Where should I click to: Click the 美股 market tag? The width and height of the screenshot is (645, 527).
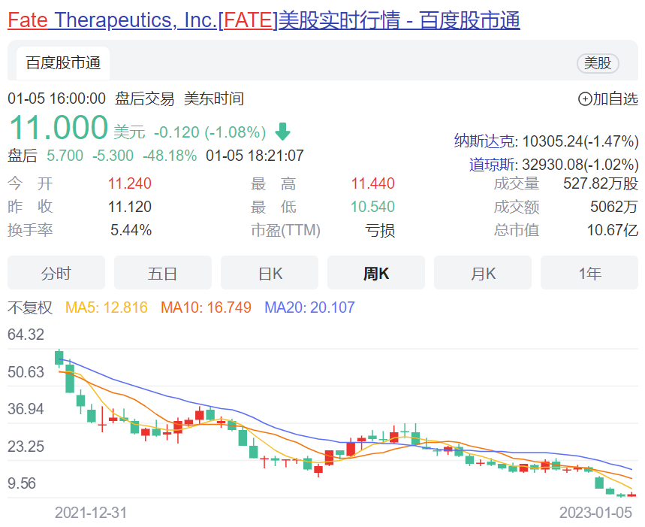pyautogui.click(x=598, y=63)
